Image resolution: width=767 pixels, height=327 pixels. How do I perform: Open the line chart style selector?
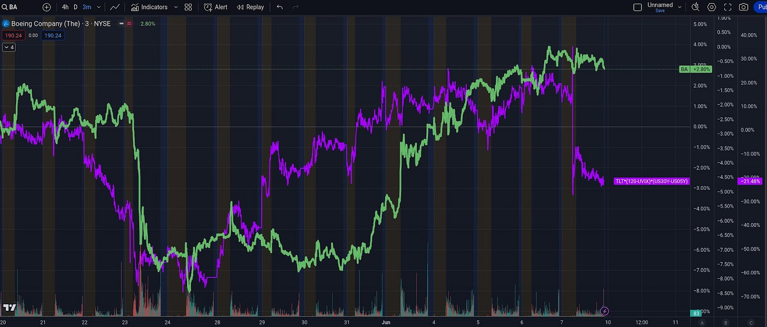tap(114, 7)
